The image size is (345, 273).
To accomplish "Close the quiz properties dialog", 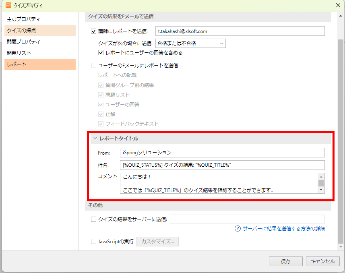I will pyautogui.click(x=338, y=6).
